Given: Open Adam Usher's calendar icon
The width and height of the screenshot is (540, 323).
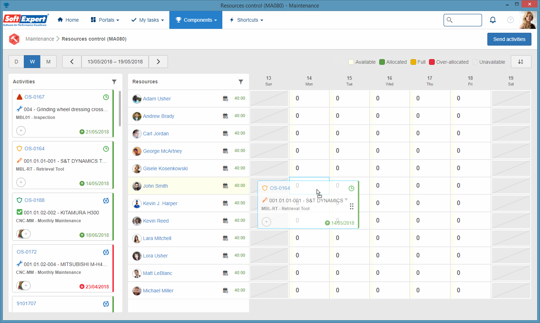Looking at the screenshot, I should (x=226, y=98).
